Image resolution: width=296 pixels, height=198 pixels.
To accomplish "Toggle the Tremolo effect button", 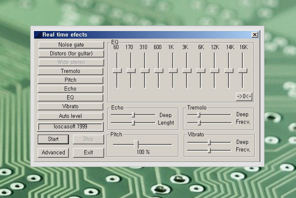I will click(x=71, y=71).
